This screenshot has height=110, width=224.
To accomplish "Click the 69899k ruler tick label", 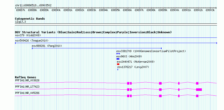I will (163, 10).
